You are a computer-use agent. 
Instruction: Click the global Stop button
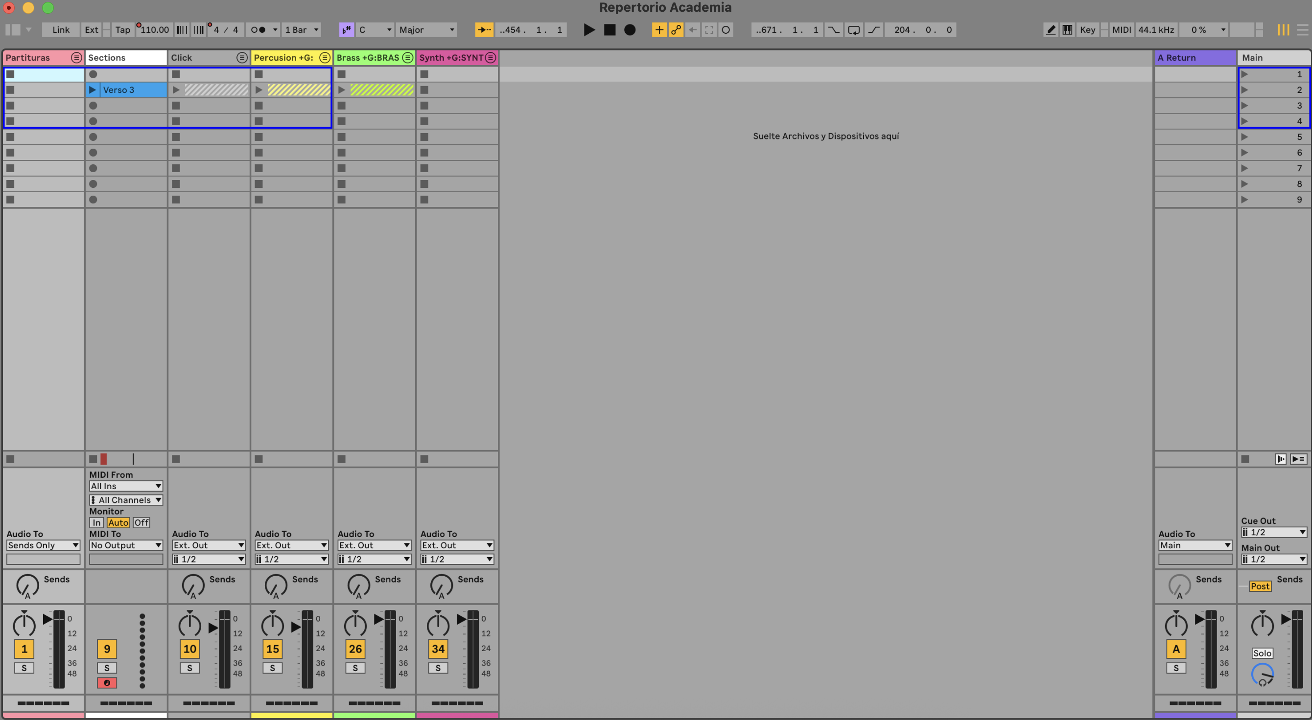[609, 29]
